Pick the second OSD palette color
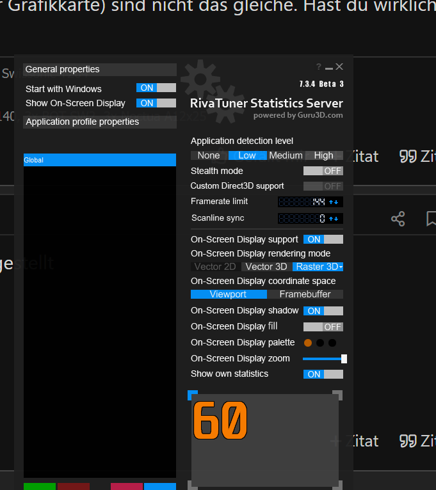This screenshot has width=436, height=490. [x=320, y=343]
